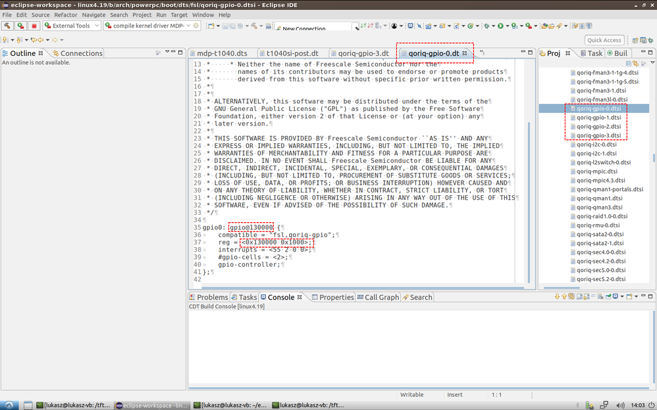Click the green Run icon in the main toolbar
Image resolution: width=657 pixels, height=410 pixels.
501,26
